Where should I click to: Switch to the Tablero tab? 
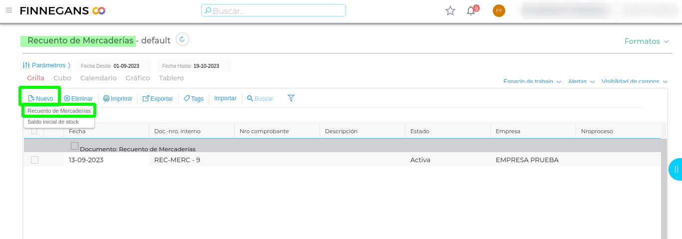click(171, 78)
